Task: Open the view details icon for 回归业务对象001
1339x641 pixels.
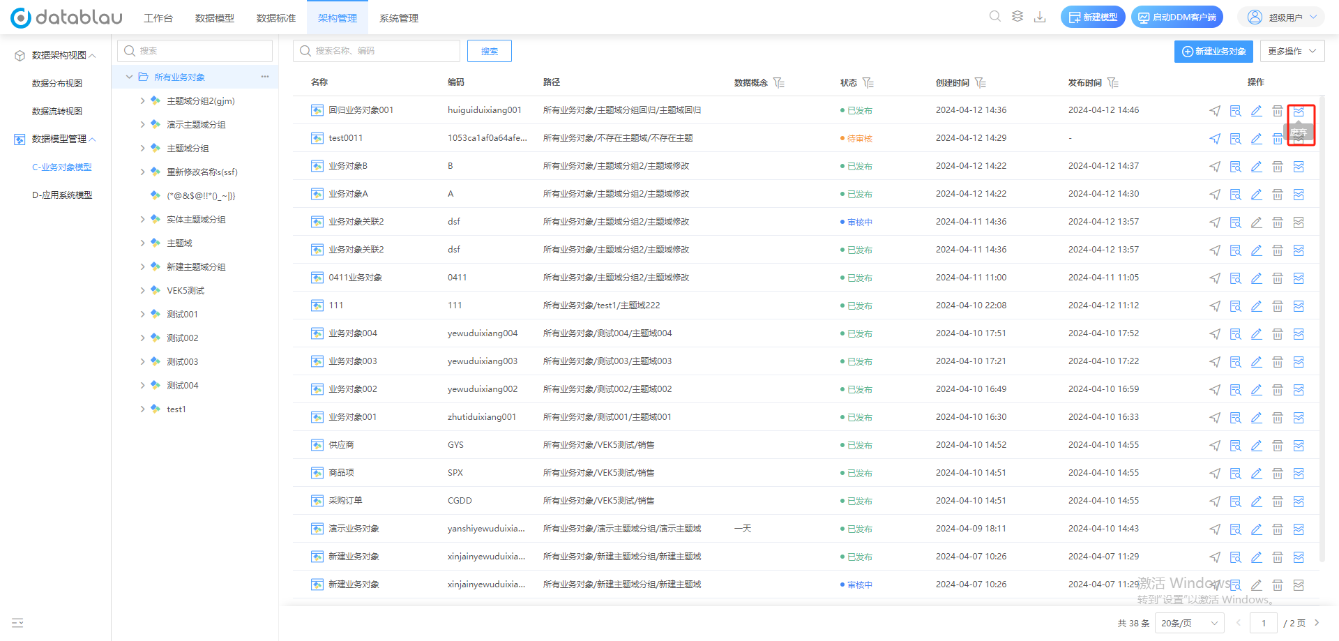Action: click(1236, 111)
